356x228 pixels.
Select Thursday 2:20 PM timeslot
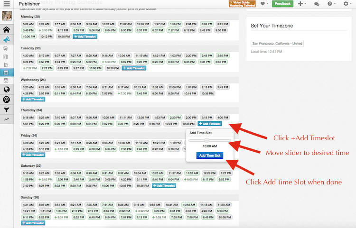[175, 118]
